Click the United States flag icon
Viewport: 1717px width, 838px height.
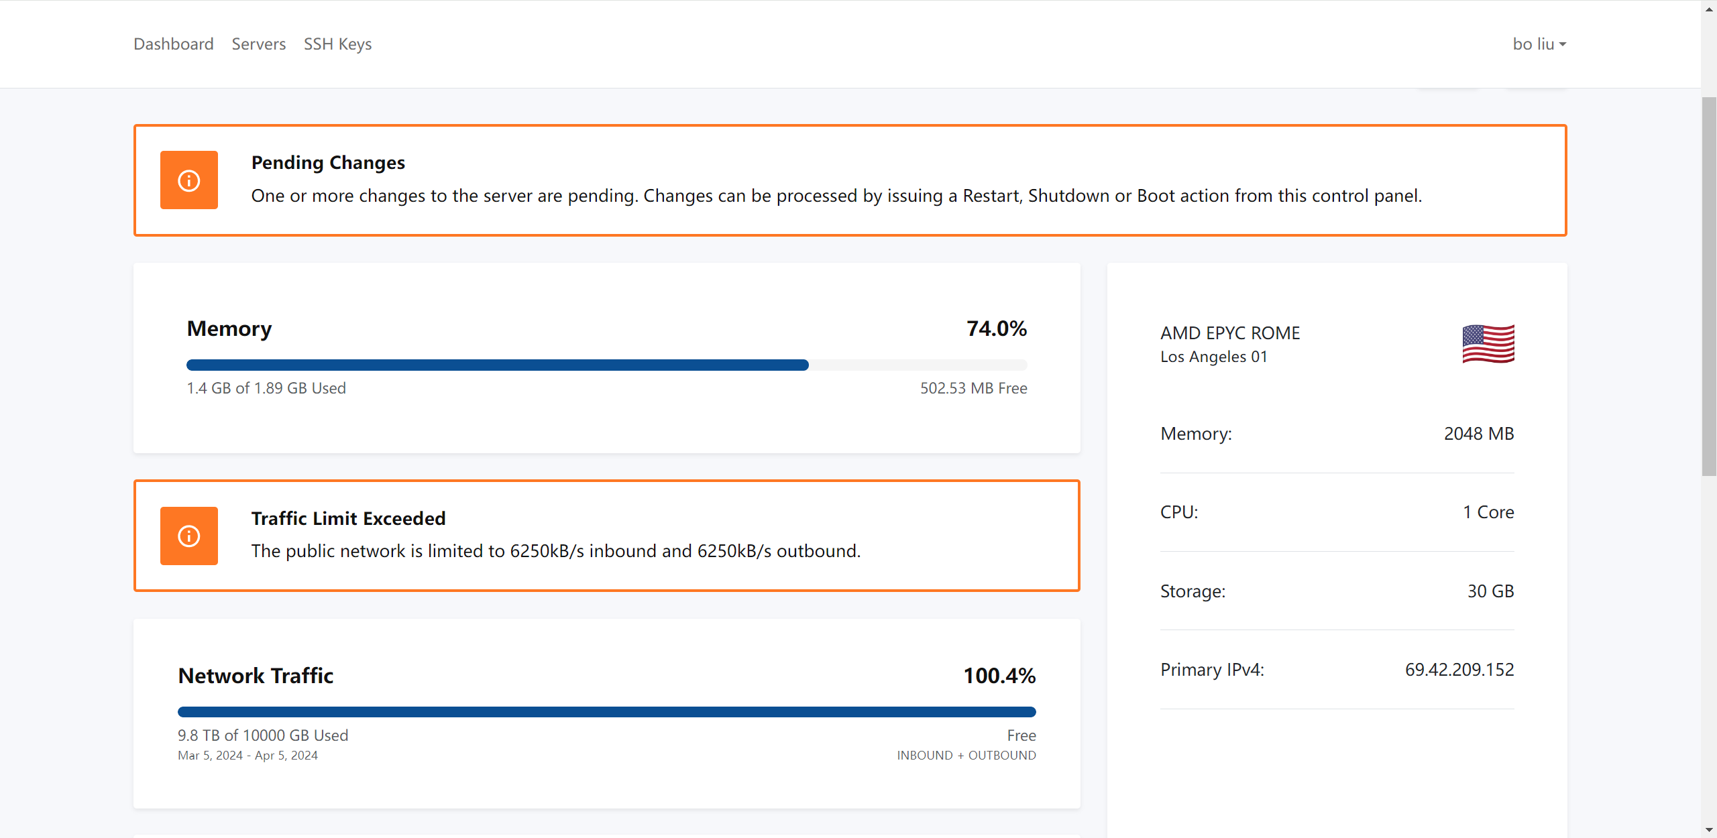point(1488,344)
